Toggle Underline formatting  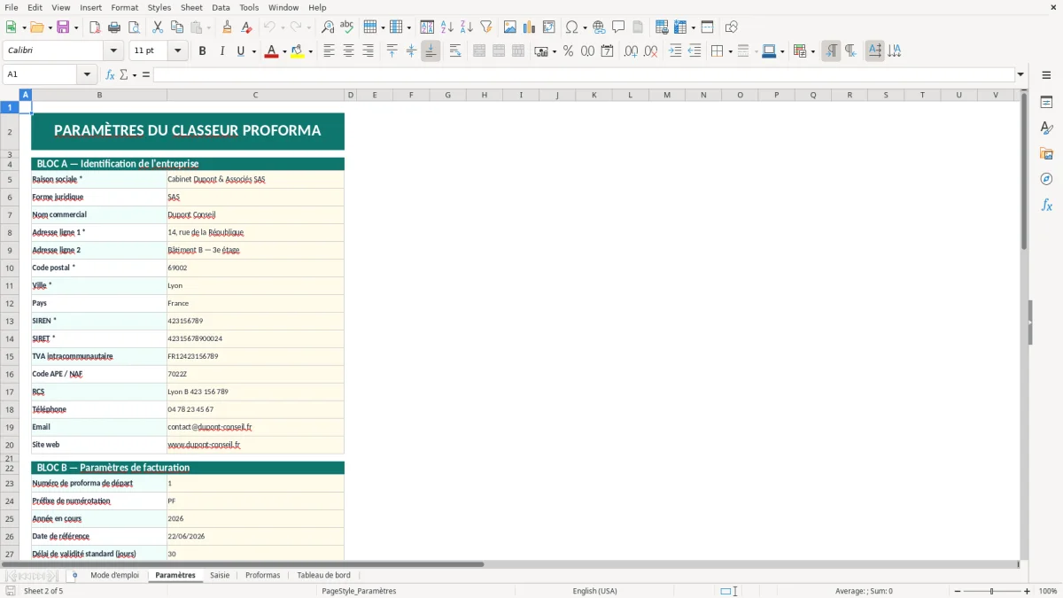240,51
